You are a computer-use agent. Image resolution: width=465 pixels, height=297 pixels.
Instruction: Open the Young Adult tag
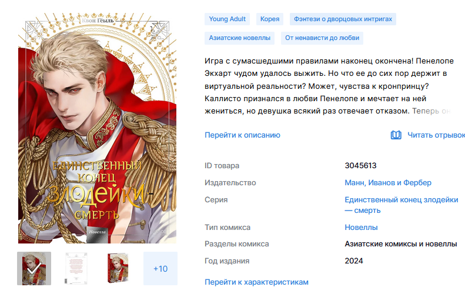click(x=227, y=19)
